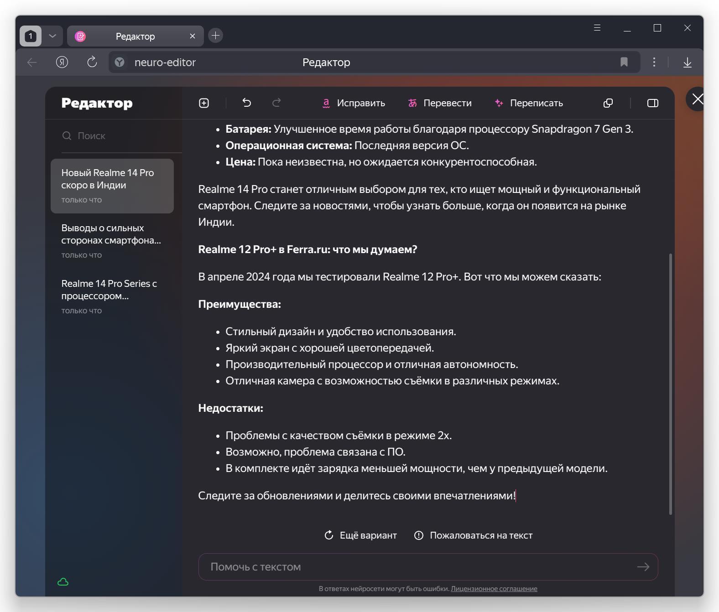Open the browser hamburger menu
719x612 pixels.
pyautogui.click(x=597, y=28)
